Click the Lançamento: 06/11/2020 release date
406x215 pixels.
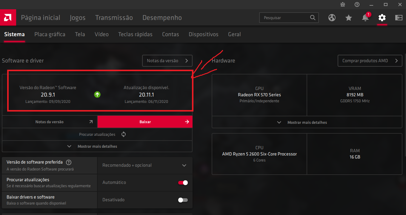(x=146, y=102)
